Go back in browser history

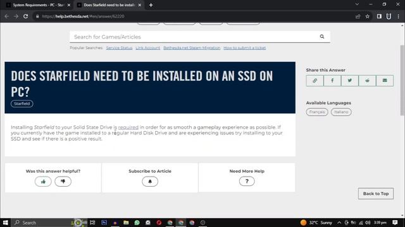click(7, 16)
